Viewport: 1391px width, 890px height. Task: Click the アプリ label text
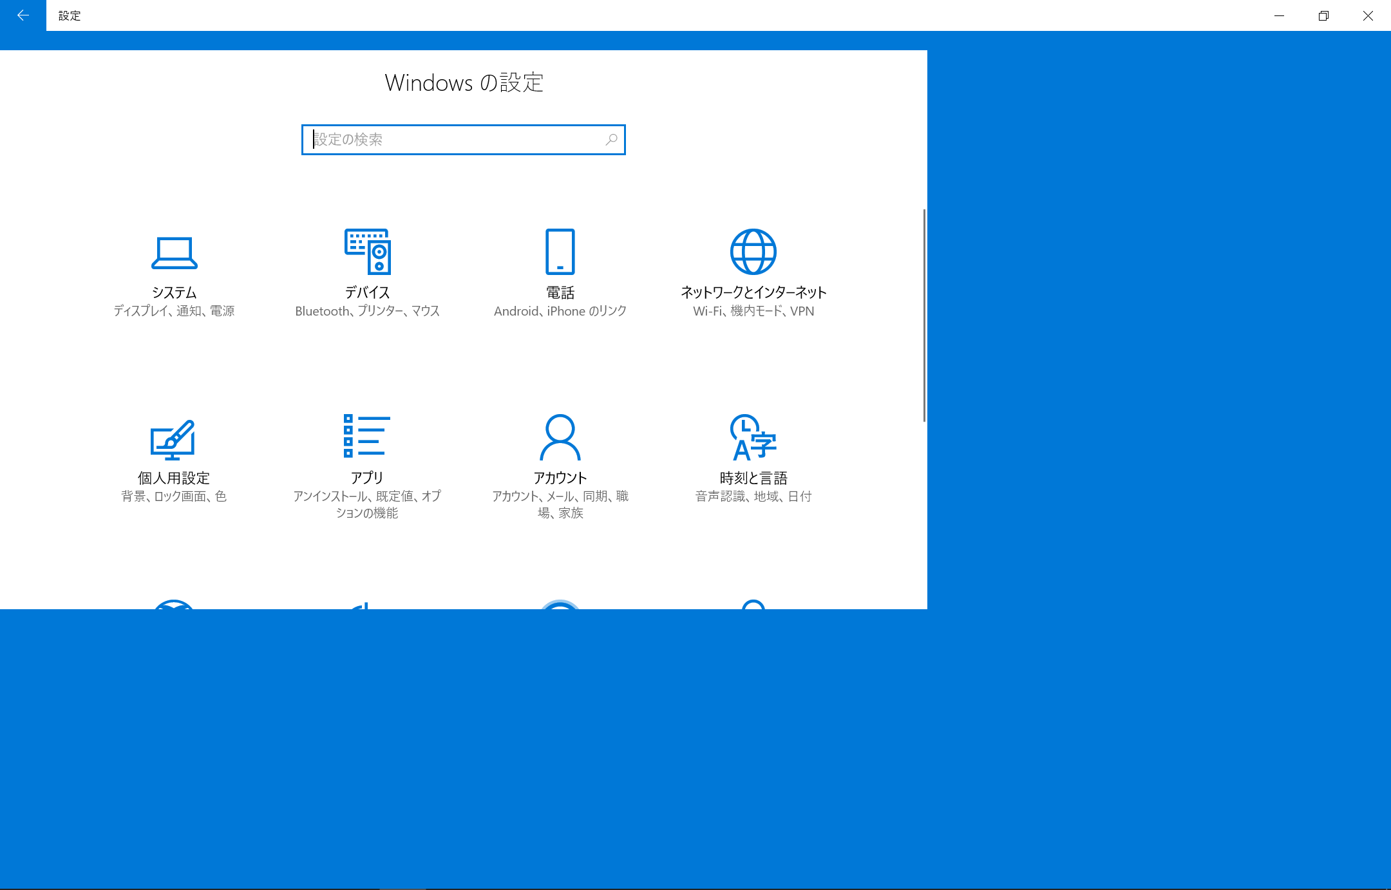point(367,478)
